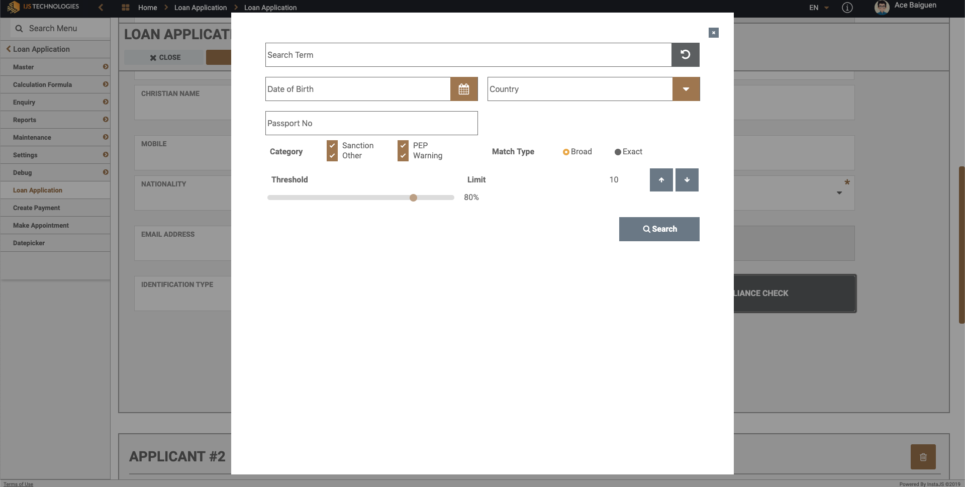Click the reset icon beside Search Term
The width and height of the screenshot is (965, 487).
point(685,55)
